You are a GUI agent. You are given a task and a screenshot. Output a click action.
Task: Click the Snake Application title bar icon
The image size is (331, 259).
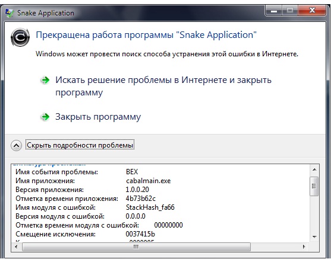tap(9, 13)
